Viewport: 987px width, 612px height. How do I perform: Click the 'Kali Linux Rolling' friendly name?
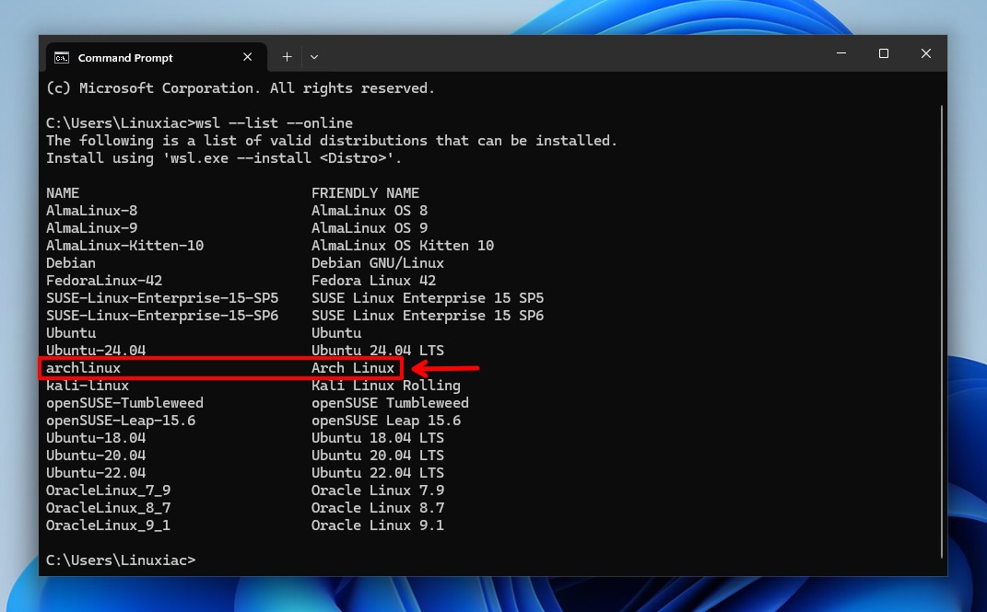(386, 386)
